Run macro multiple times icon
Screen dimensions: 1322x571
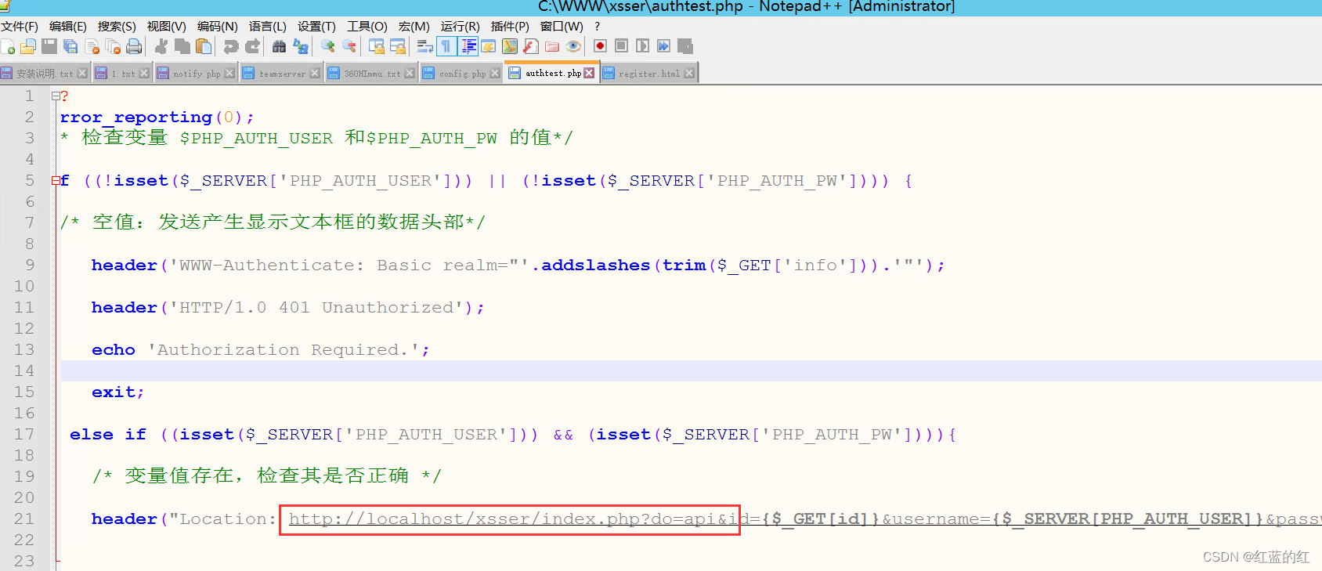click(663, 47)
